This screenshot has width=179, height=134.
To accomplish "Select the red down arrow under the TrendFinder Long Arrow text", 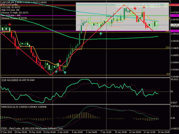I will (x=135, y=8).
